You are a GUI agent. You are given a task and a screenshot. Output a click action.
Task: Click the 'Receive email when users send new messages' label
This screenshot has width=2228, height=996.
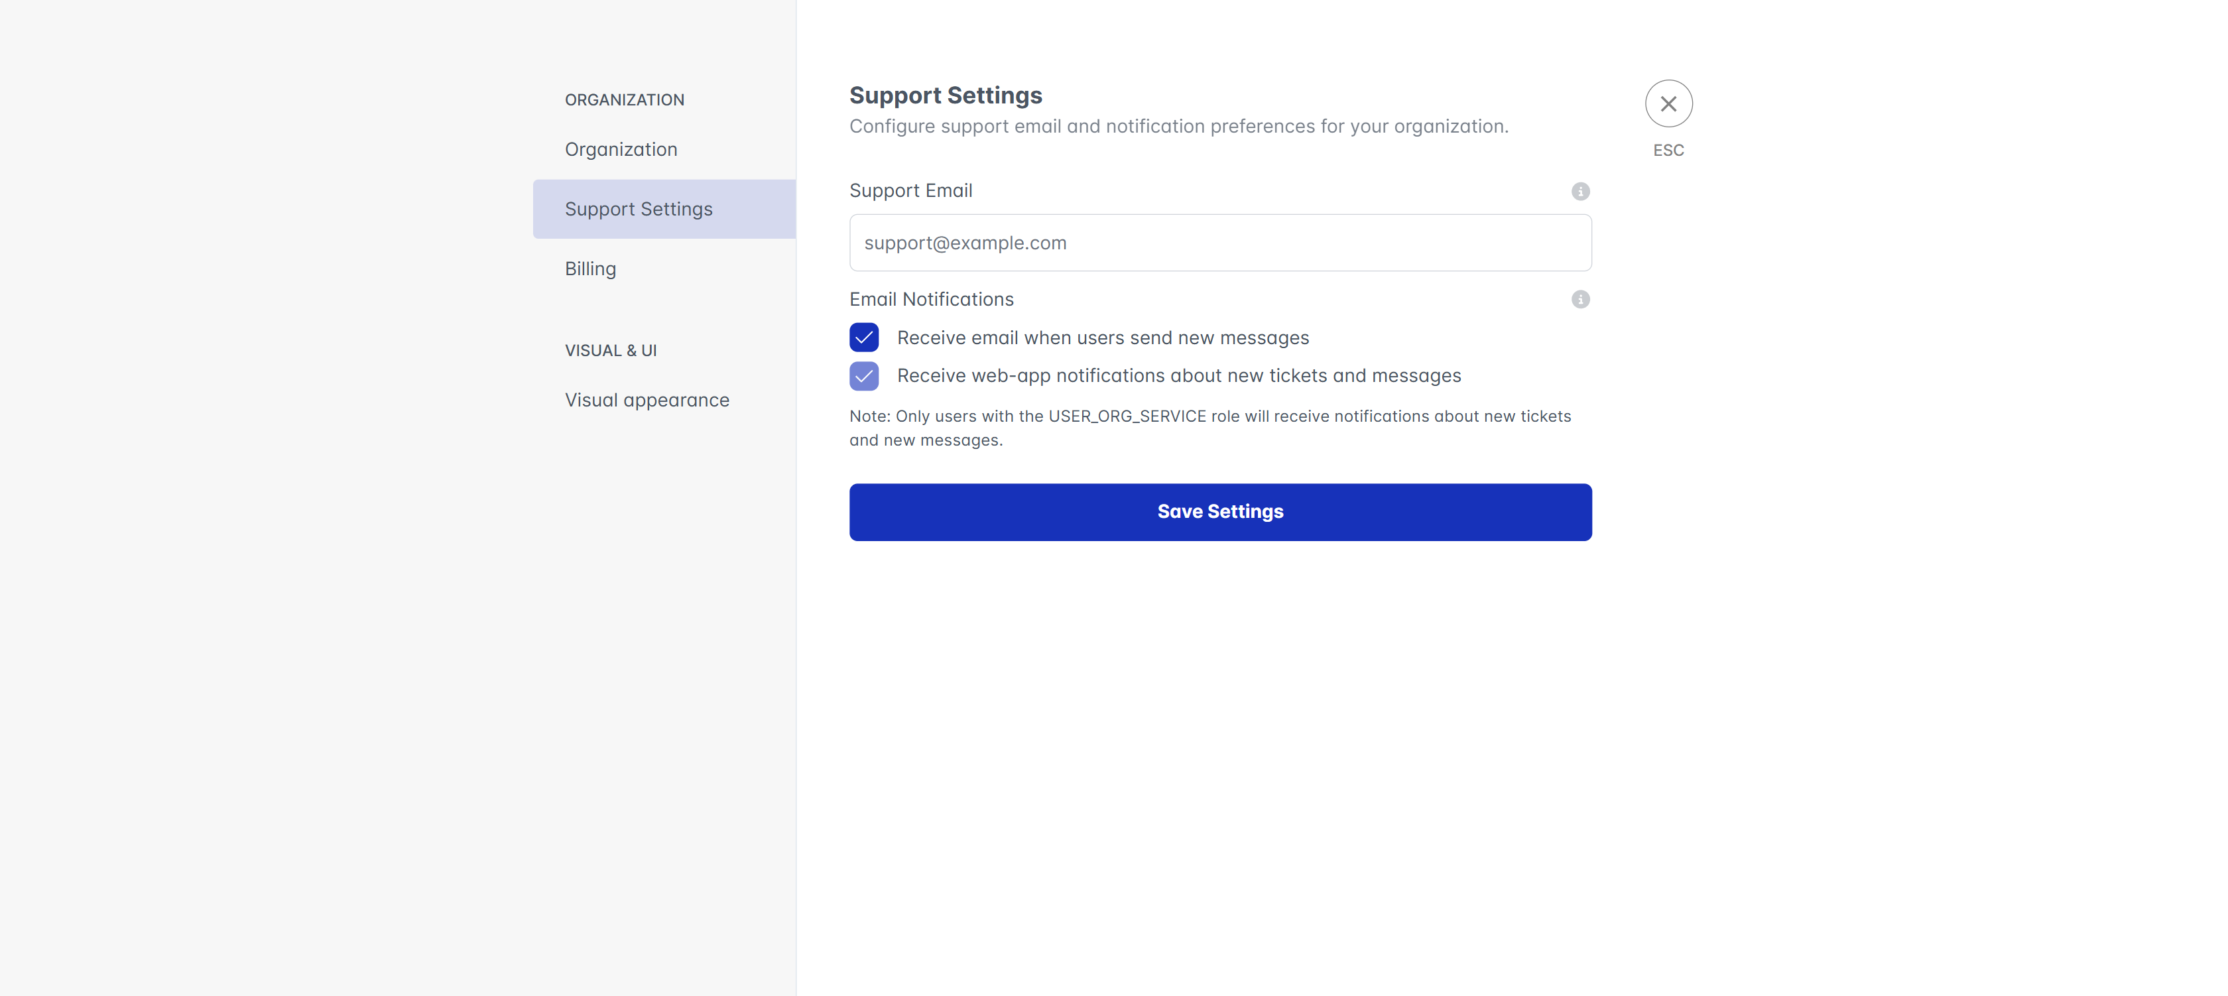click(x=1103, y=338)
